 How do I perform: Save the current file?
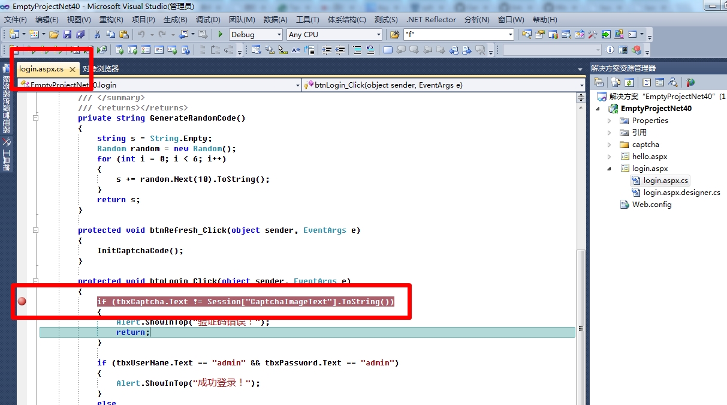(x=67, y=34)
